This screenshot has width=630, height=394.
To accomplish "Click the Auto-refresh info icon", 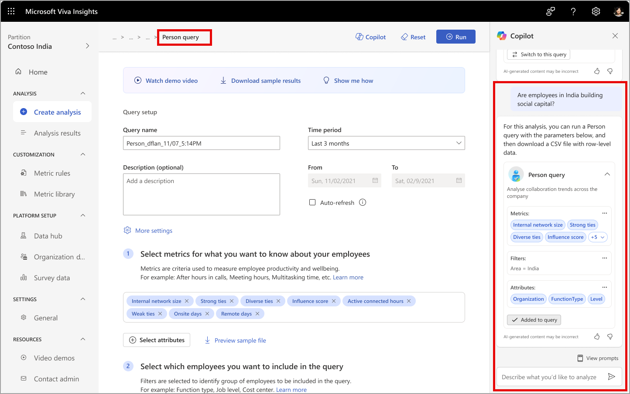I will [x=363, y=202].
